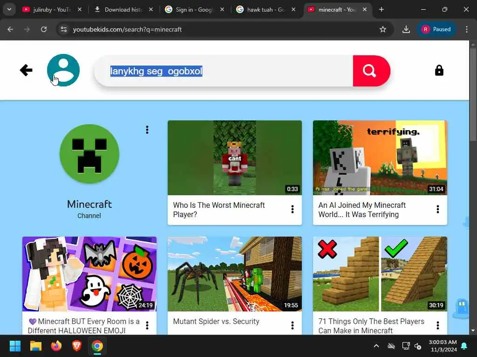Play the terrifying AI video thumbnail
Image resolution: width=477 pixels, height=357 pixels.
click(380, 158)
